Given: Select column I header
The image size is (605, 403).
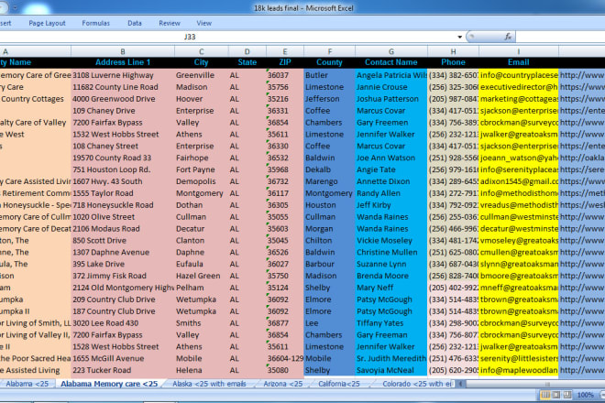Looking at the screenshot, I should [519, 51].
